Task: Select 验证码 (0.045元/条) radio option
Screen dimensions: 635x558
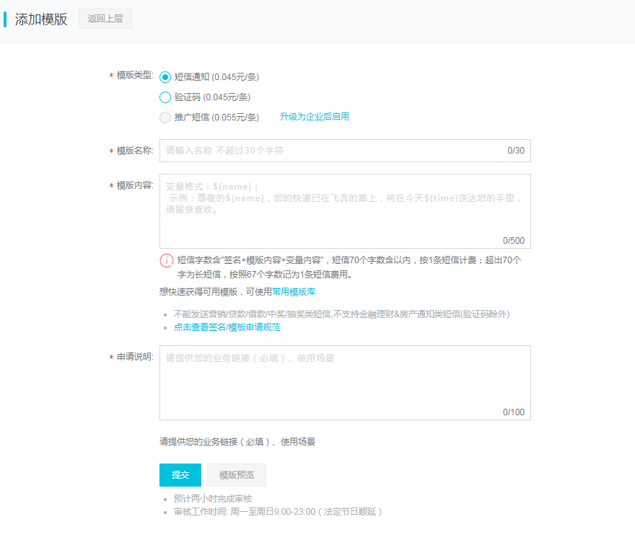Action: point(165,97)
